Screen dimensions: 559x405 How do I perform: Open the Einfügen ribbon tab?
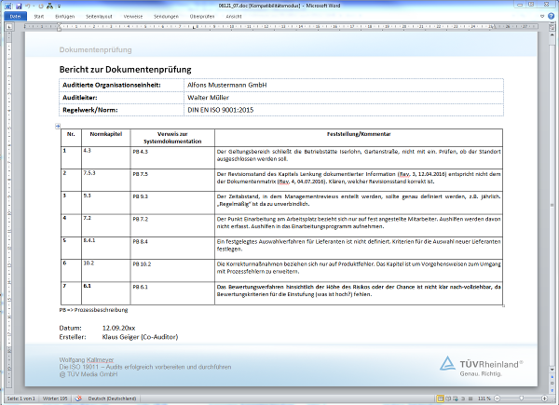pyautogui.click(x=65, y=17)
